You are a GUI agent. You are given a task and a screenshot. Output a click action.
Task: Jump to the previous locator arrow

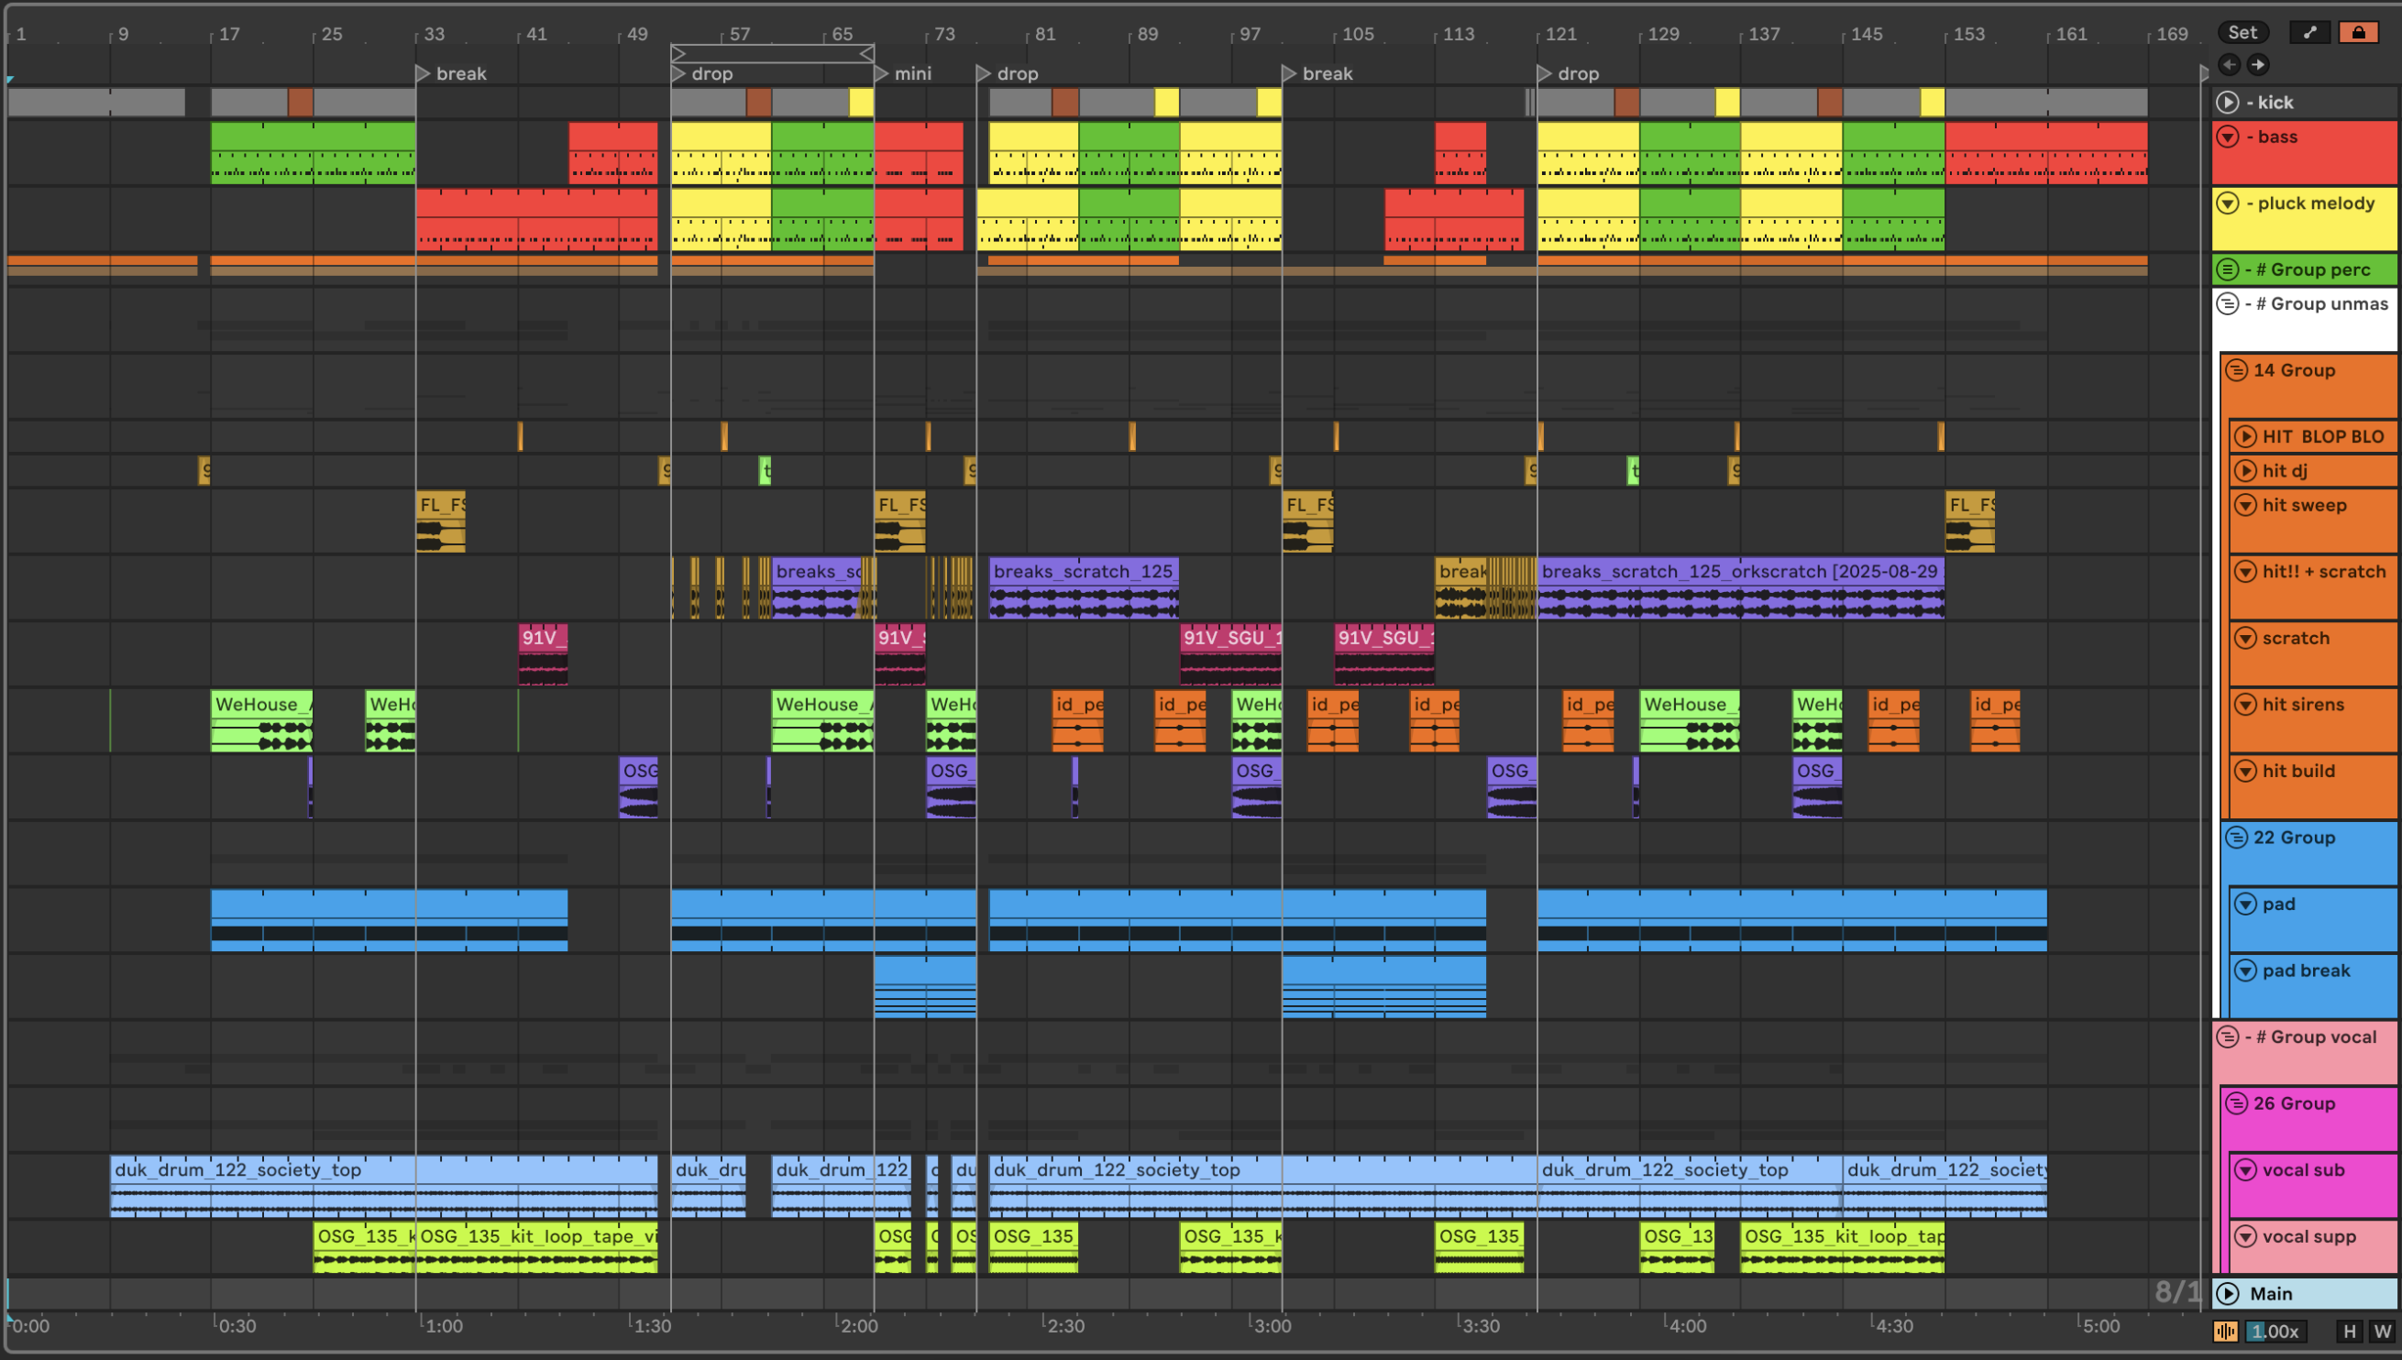[2229, 64]
